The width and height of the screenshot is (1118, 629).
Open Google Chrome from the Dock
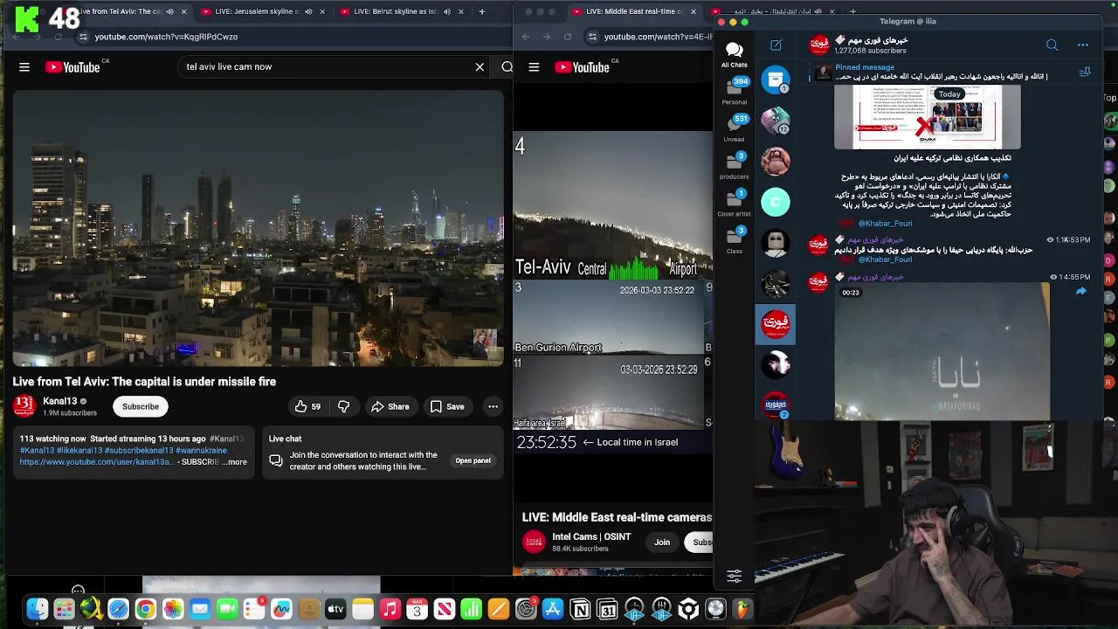[x=145, y=609]
